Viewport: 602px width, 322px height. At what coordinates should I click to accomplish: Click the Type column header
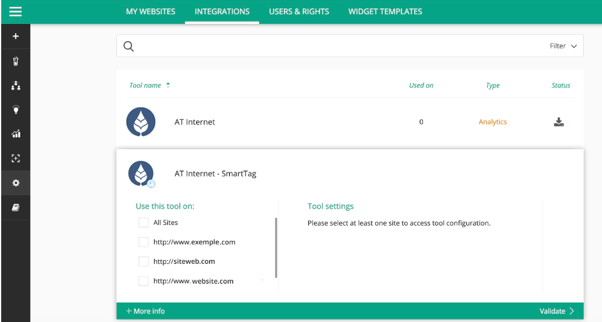coord(492,85)
